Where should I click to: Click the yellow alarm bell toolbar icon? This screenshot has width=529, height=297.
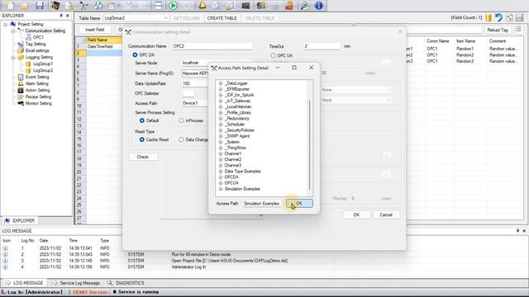(x=203, y=6)
